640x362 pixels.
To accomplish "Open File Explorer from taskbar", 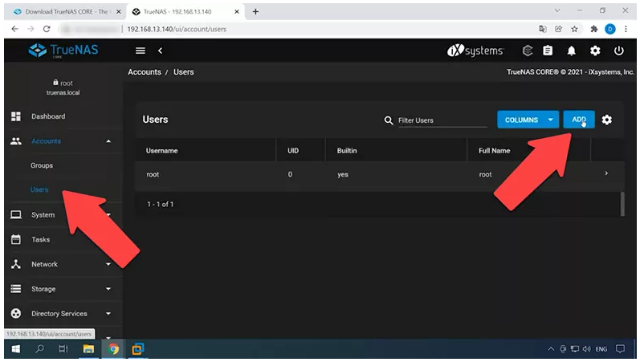I will [88, 349].
